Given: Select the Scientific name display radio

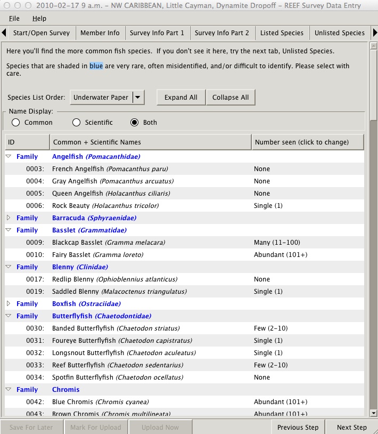Looking at the screenshot, I should [76, 122].
